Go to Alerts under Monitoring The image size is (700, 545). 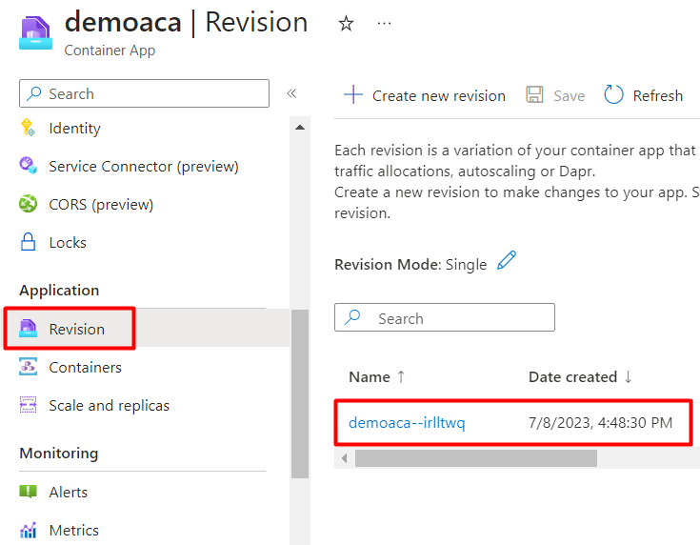coord(68,493)
